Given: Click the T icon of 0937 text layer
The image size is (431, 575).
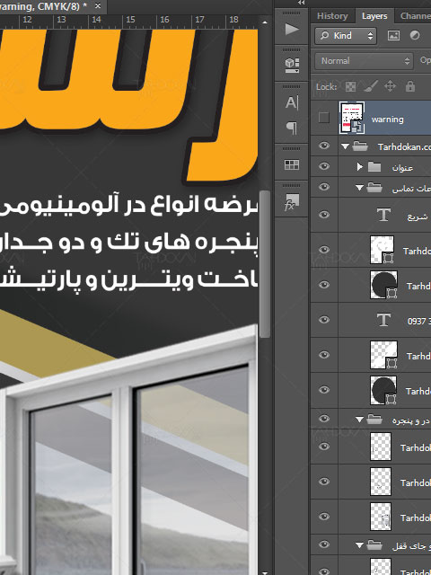Looking at the screenshot, I should (383, 320).
